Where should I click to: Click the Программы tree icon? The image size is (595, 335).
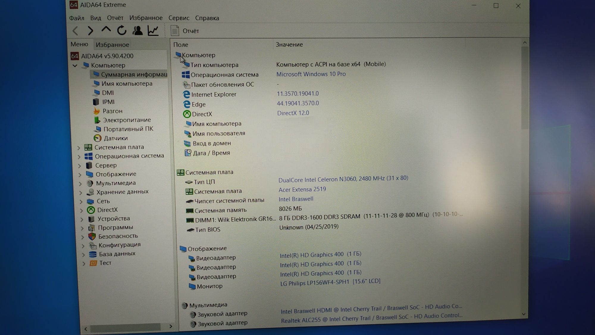tap(92, 228)
